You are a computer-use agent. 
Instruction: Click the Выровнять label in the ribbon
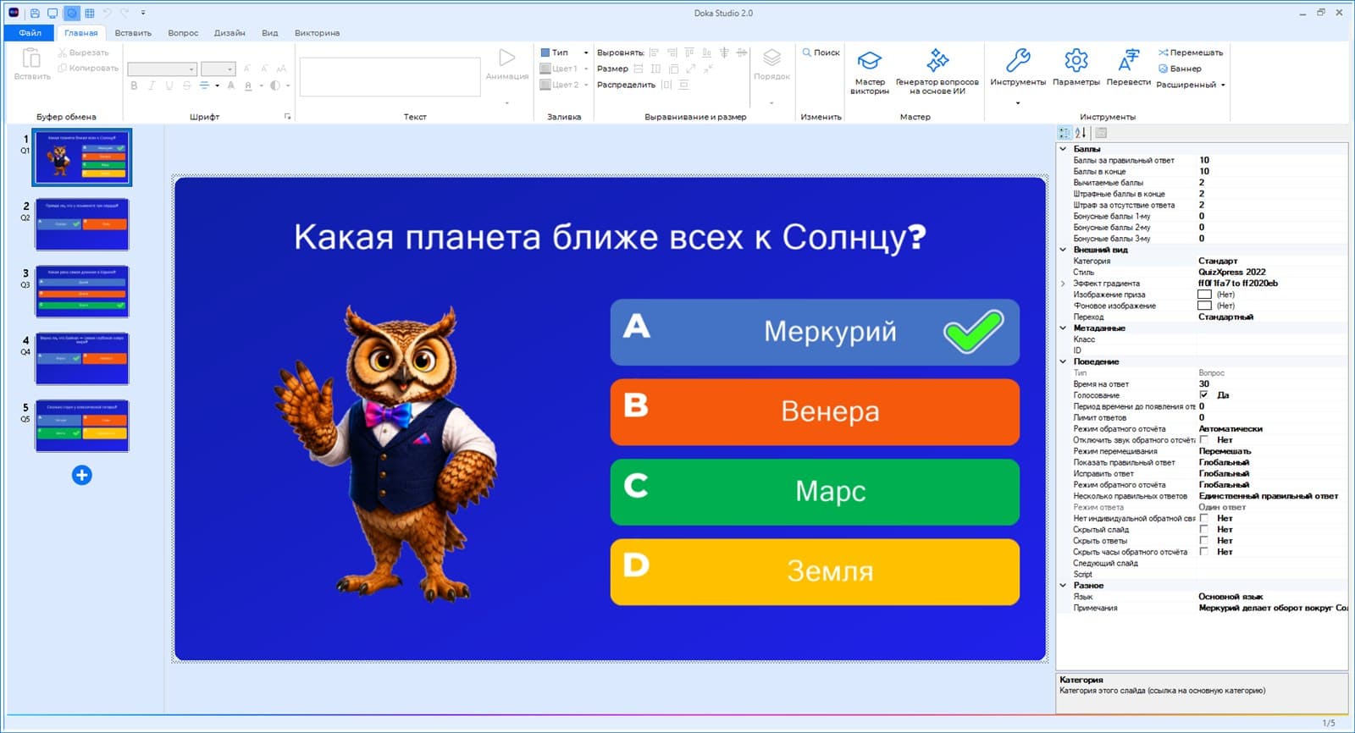point(621,52)
